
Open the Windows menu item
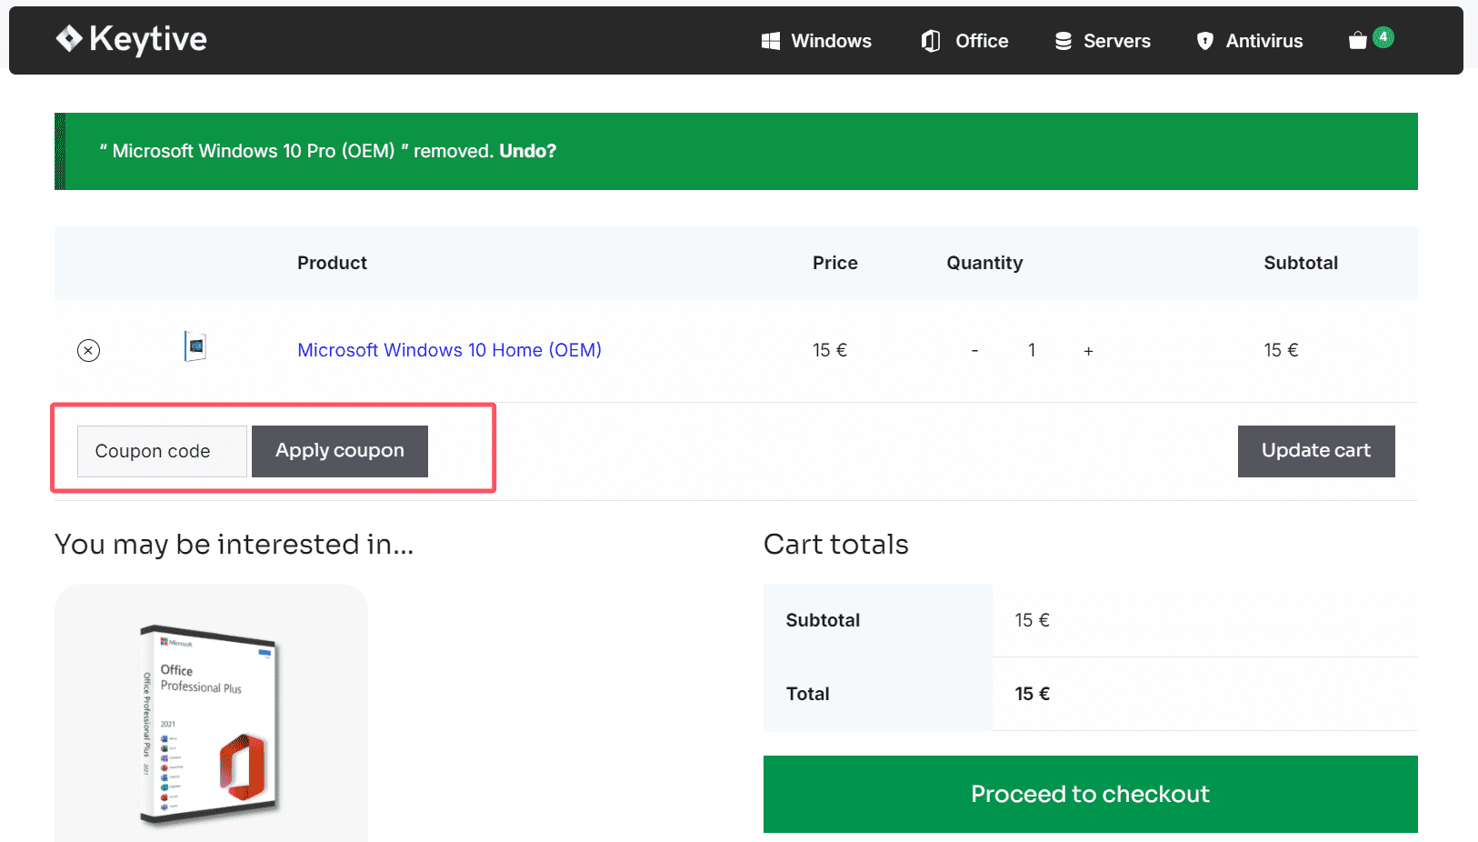[816, 41]
